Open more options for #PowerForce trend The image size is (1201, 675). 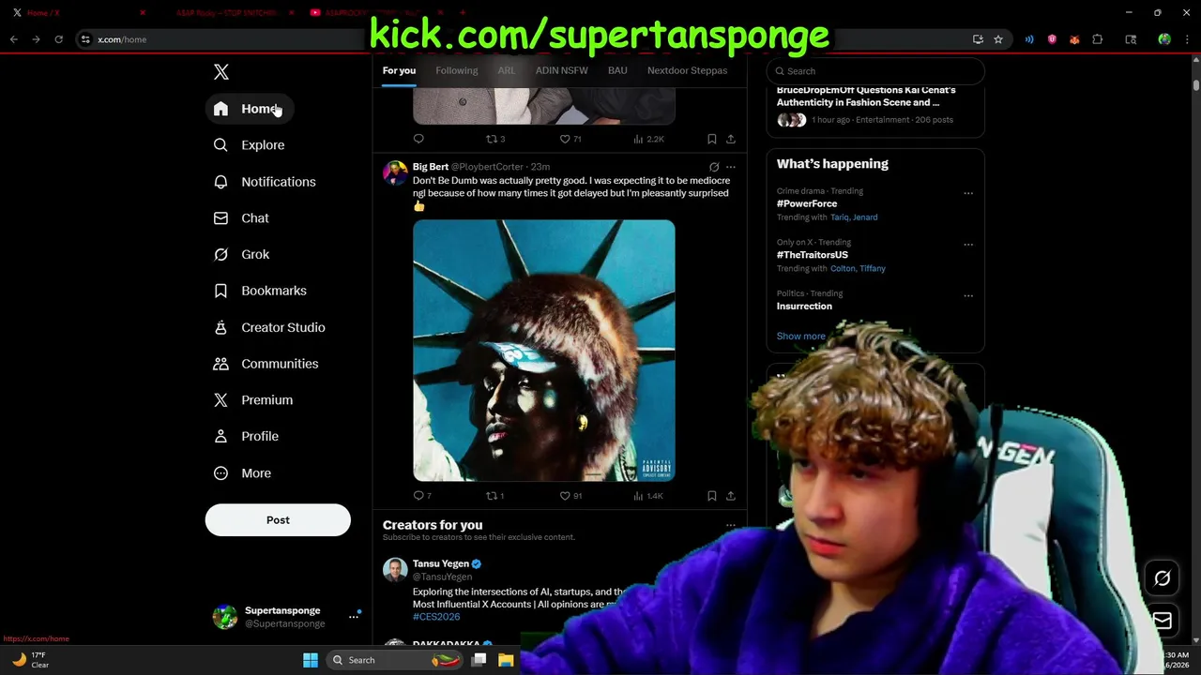[968, 194]
